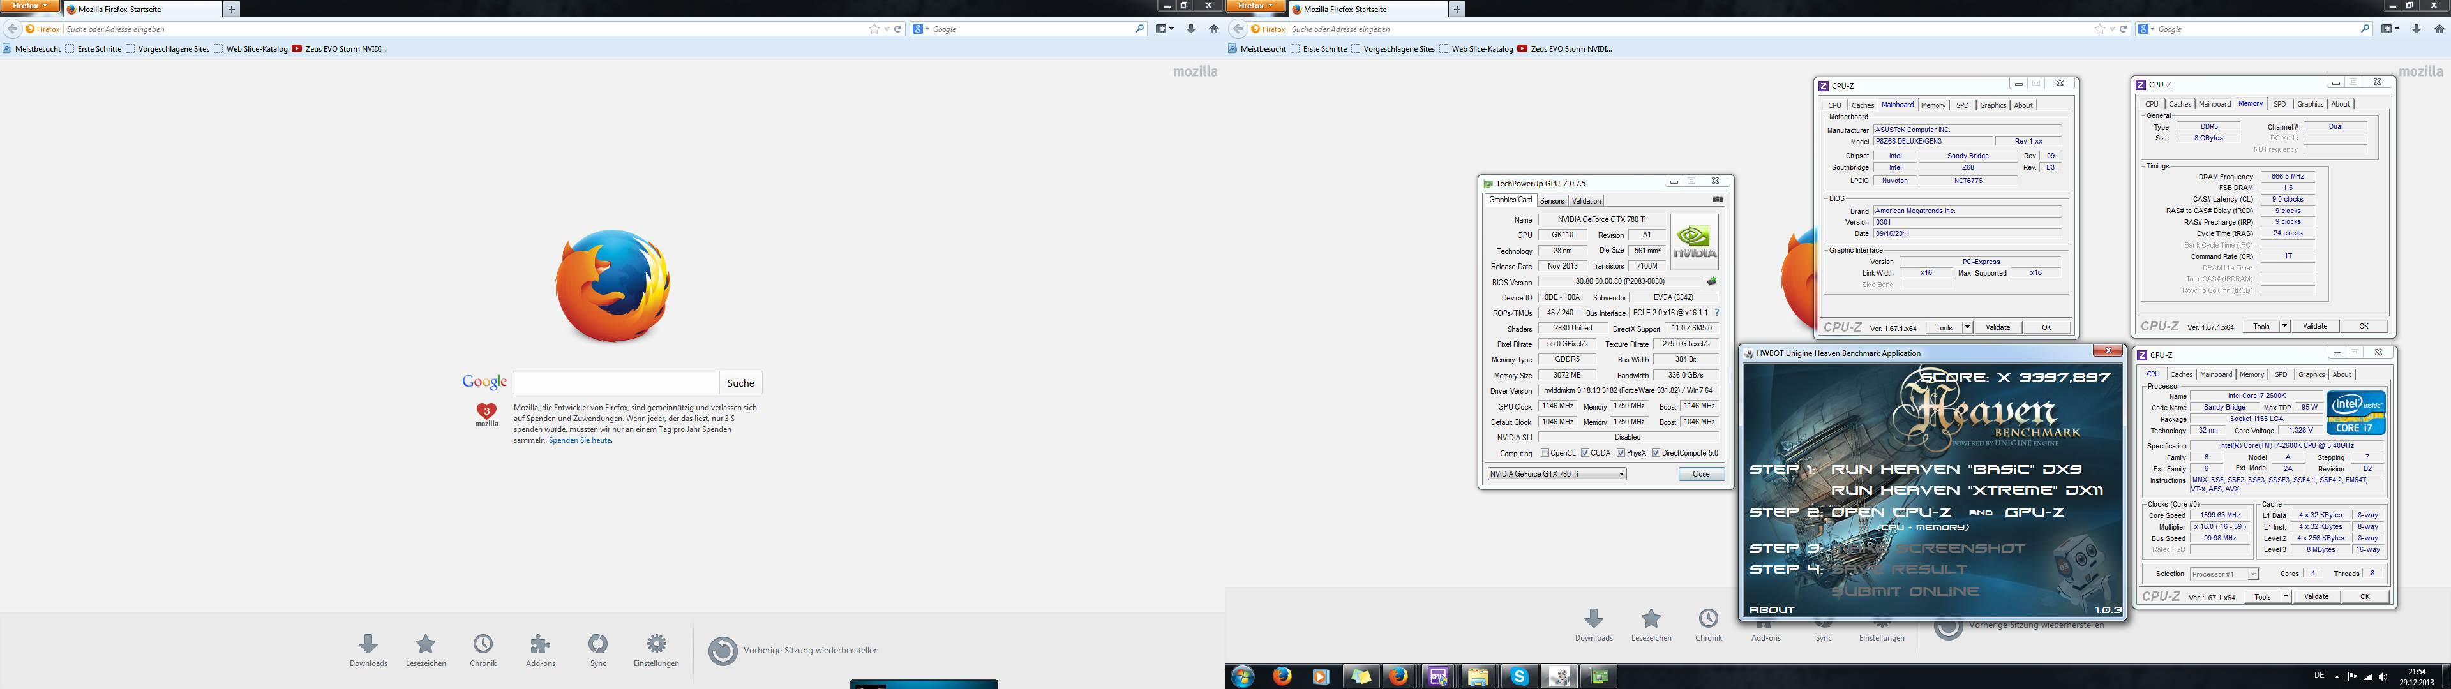Open Einstellungen gear icon in left Firefox window
This screenshot has width=2451, height=689.
[x=657, y=644]
